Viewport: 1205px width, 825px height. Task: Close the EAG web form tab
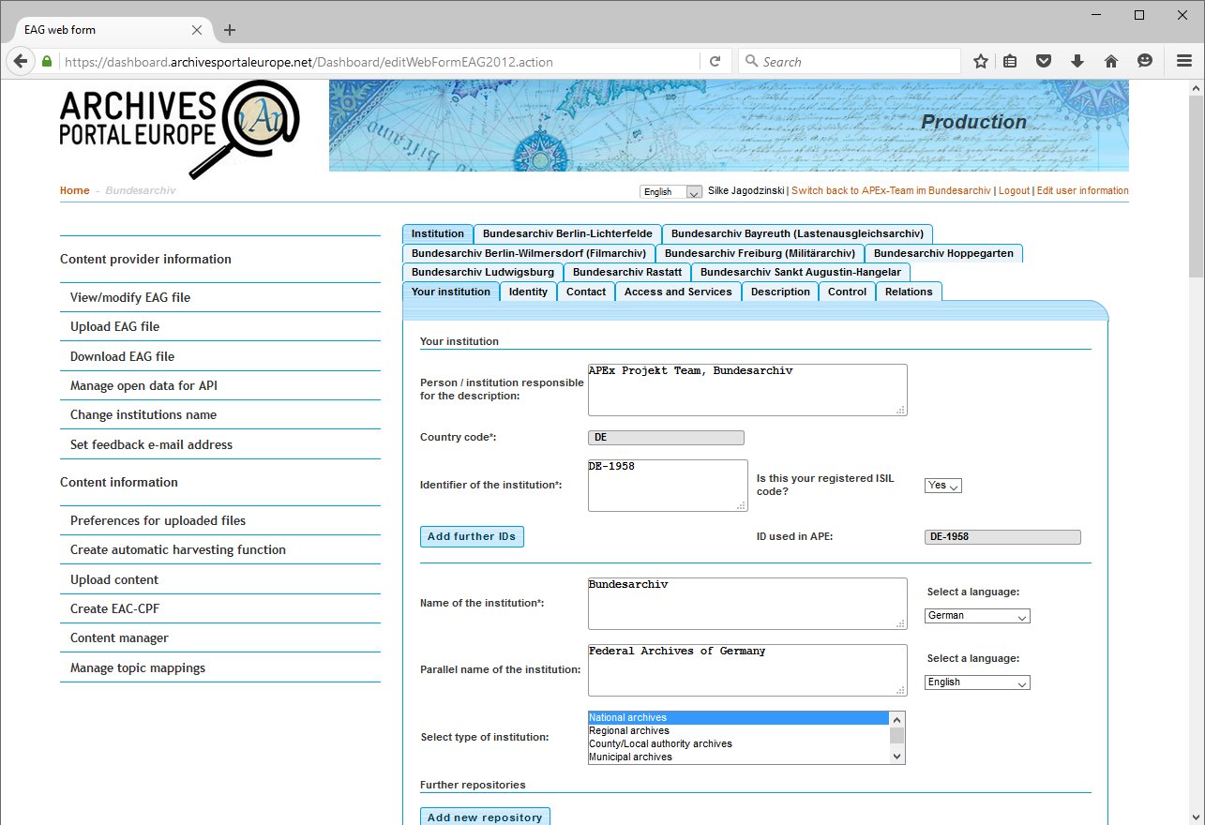pos(197,30)
